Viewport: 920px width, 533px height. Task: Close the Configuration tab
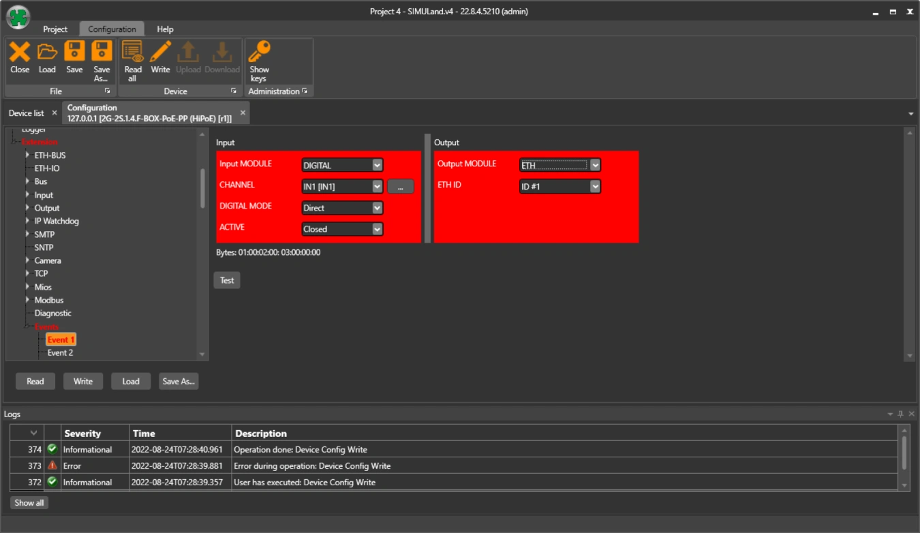click(243, 113)
